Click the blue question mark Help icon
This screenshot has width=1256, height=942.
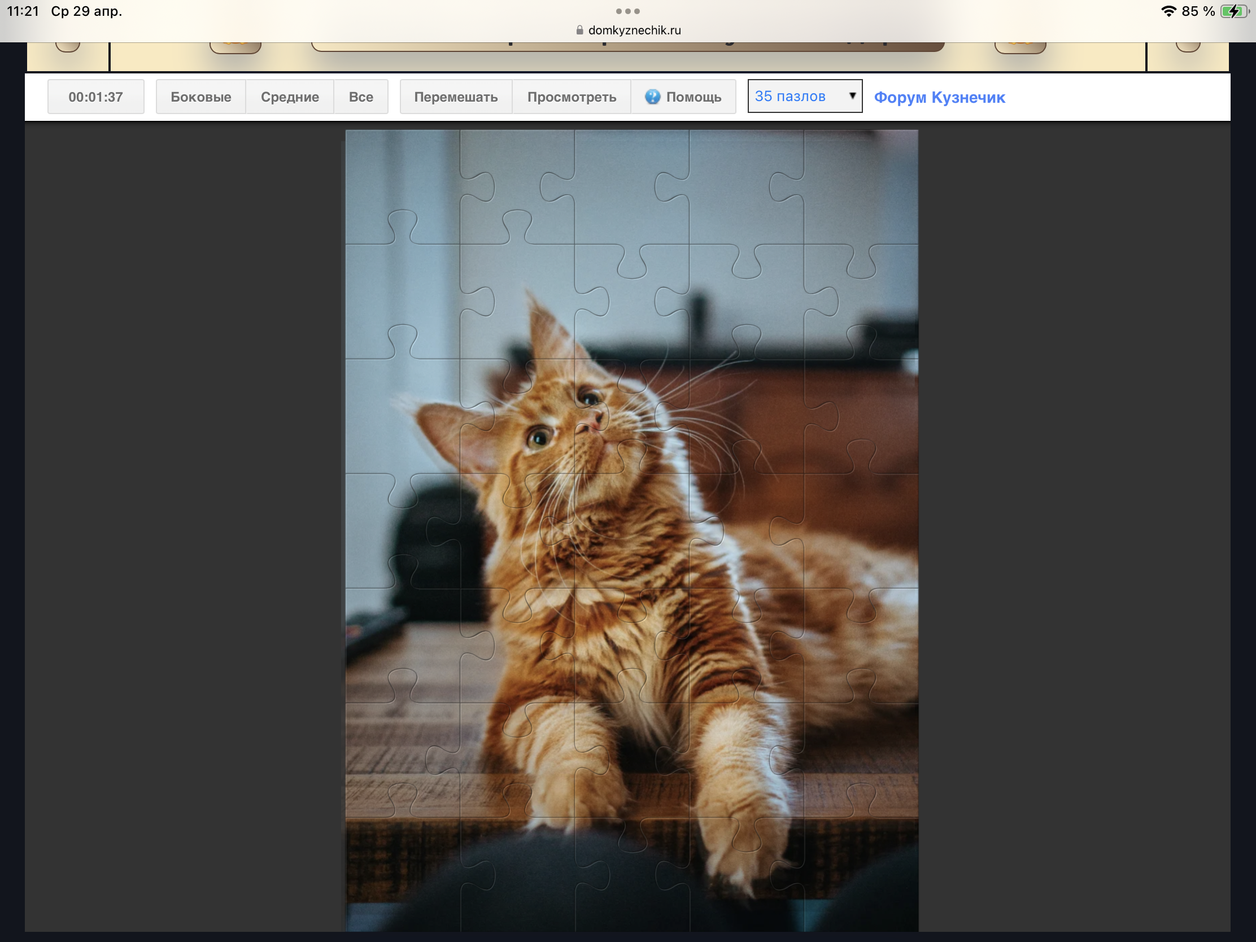click(652, 97)
